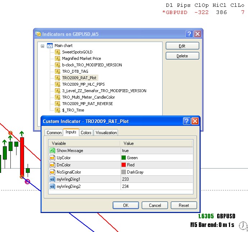Click the Cancel button

pos(155,205)
